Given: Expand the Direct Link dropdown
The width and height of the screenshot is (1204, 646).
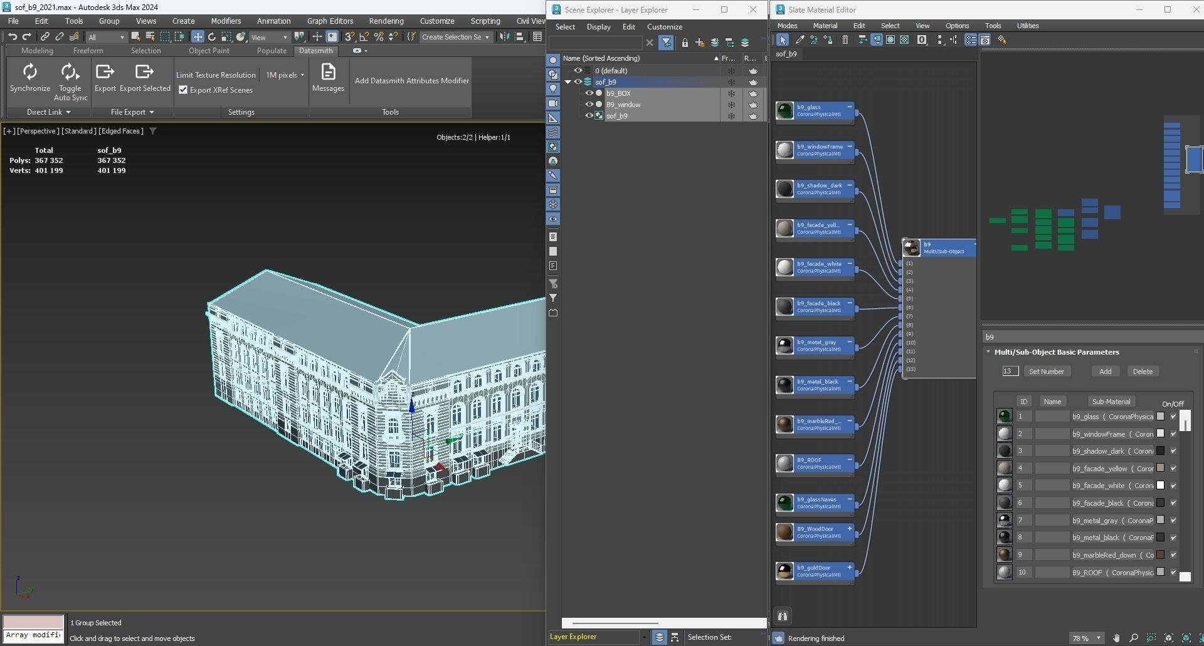Looking at the screenshot, I should pos(49,112).
